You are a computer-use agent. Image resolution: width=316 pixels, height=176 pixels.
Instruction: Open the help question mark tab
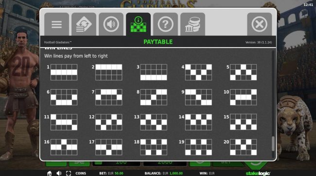[x=165, y=24]
